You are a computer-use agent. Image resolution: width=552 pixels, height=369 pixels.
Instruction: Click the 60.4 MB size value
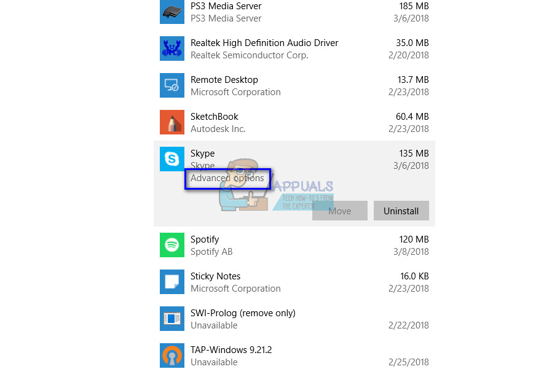tap(412, 117)
